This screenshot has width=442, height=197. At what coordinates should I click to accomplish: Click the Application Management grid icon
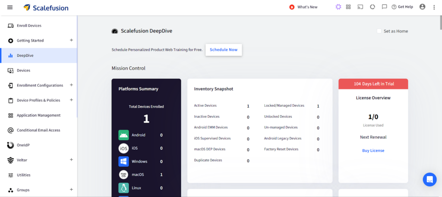[11, 115]
